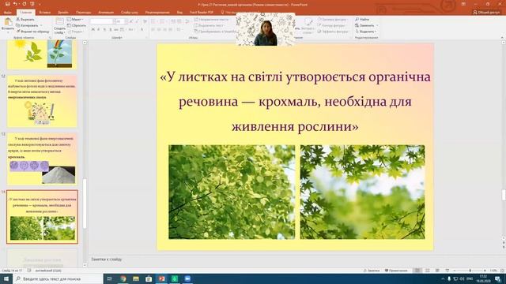
Task: Open Выровнять текст dropdown
Action: click(x=210, y=25)
